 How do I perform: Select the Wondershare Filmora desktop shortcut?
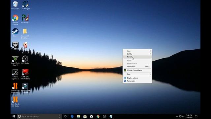[x=25, y=88]
